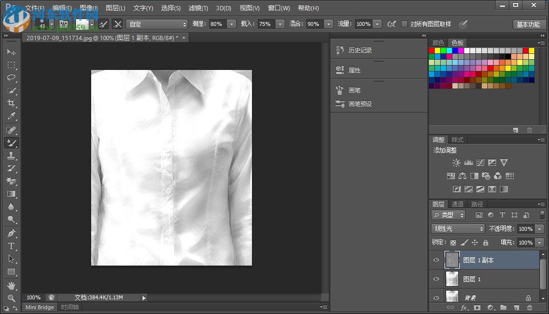Hide the 图层 1 layer
The height and width of the screenshot is (314, 549).
pos(436,279)
